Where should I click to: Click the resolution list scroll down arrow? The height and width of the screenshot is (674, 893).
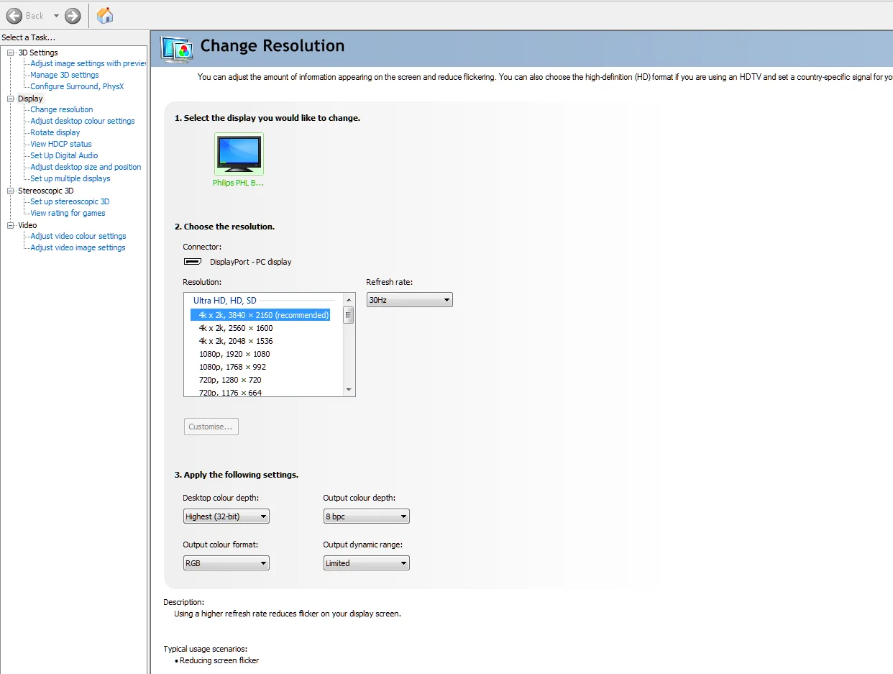[349, 390]
